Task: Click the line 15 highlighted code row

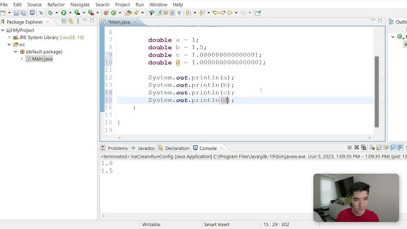Action: pos(245,100)
